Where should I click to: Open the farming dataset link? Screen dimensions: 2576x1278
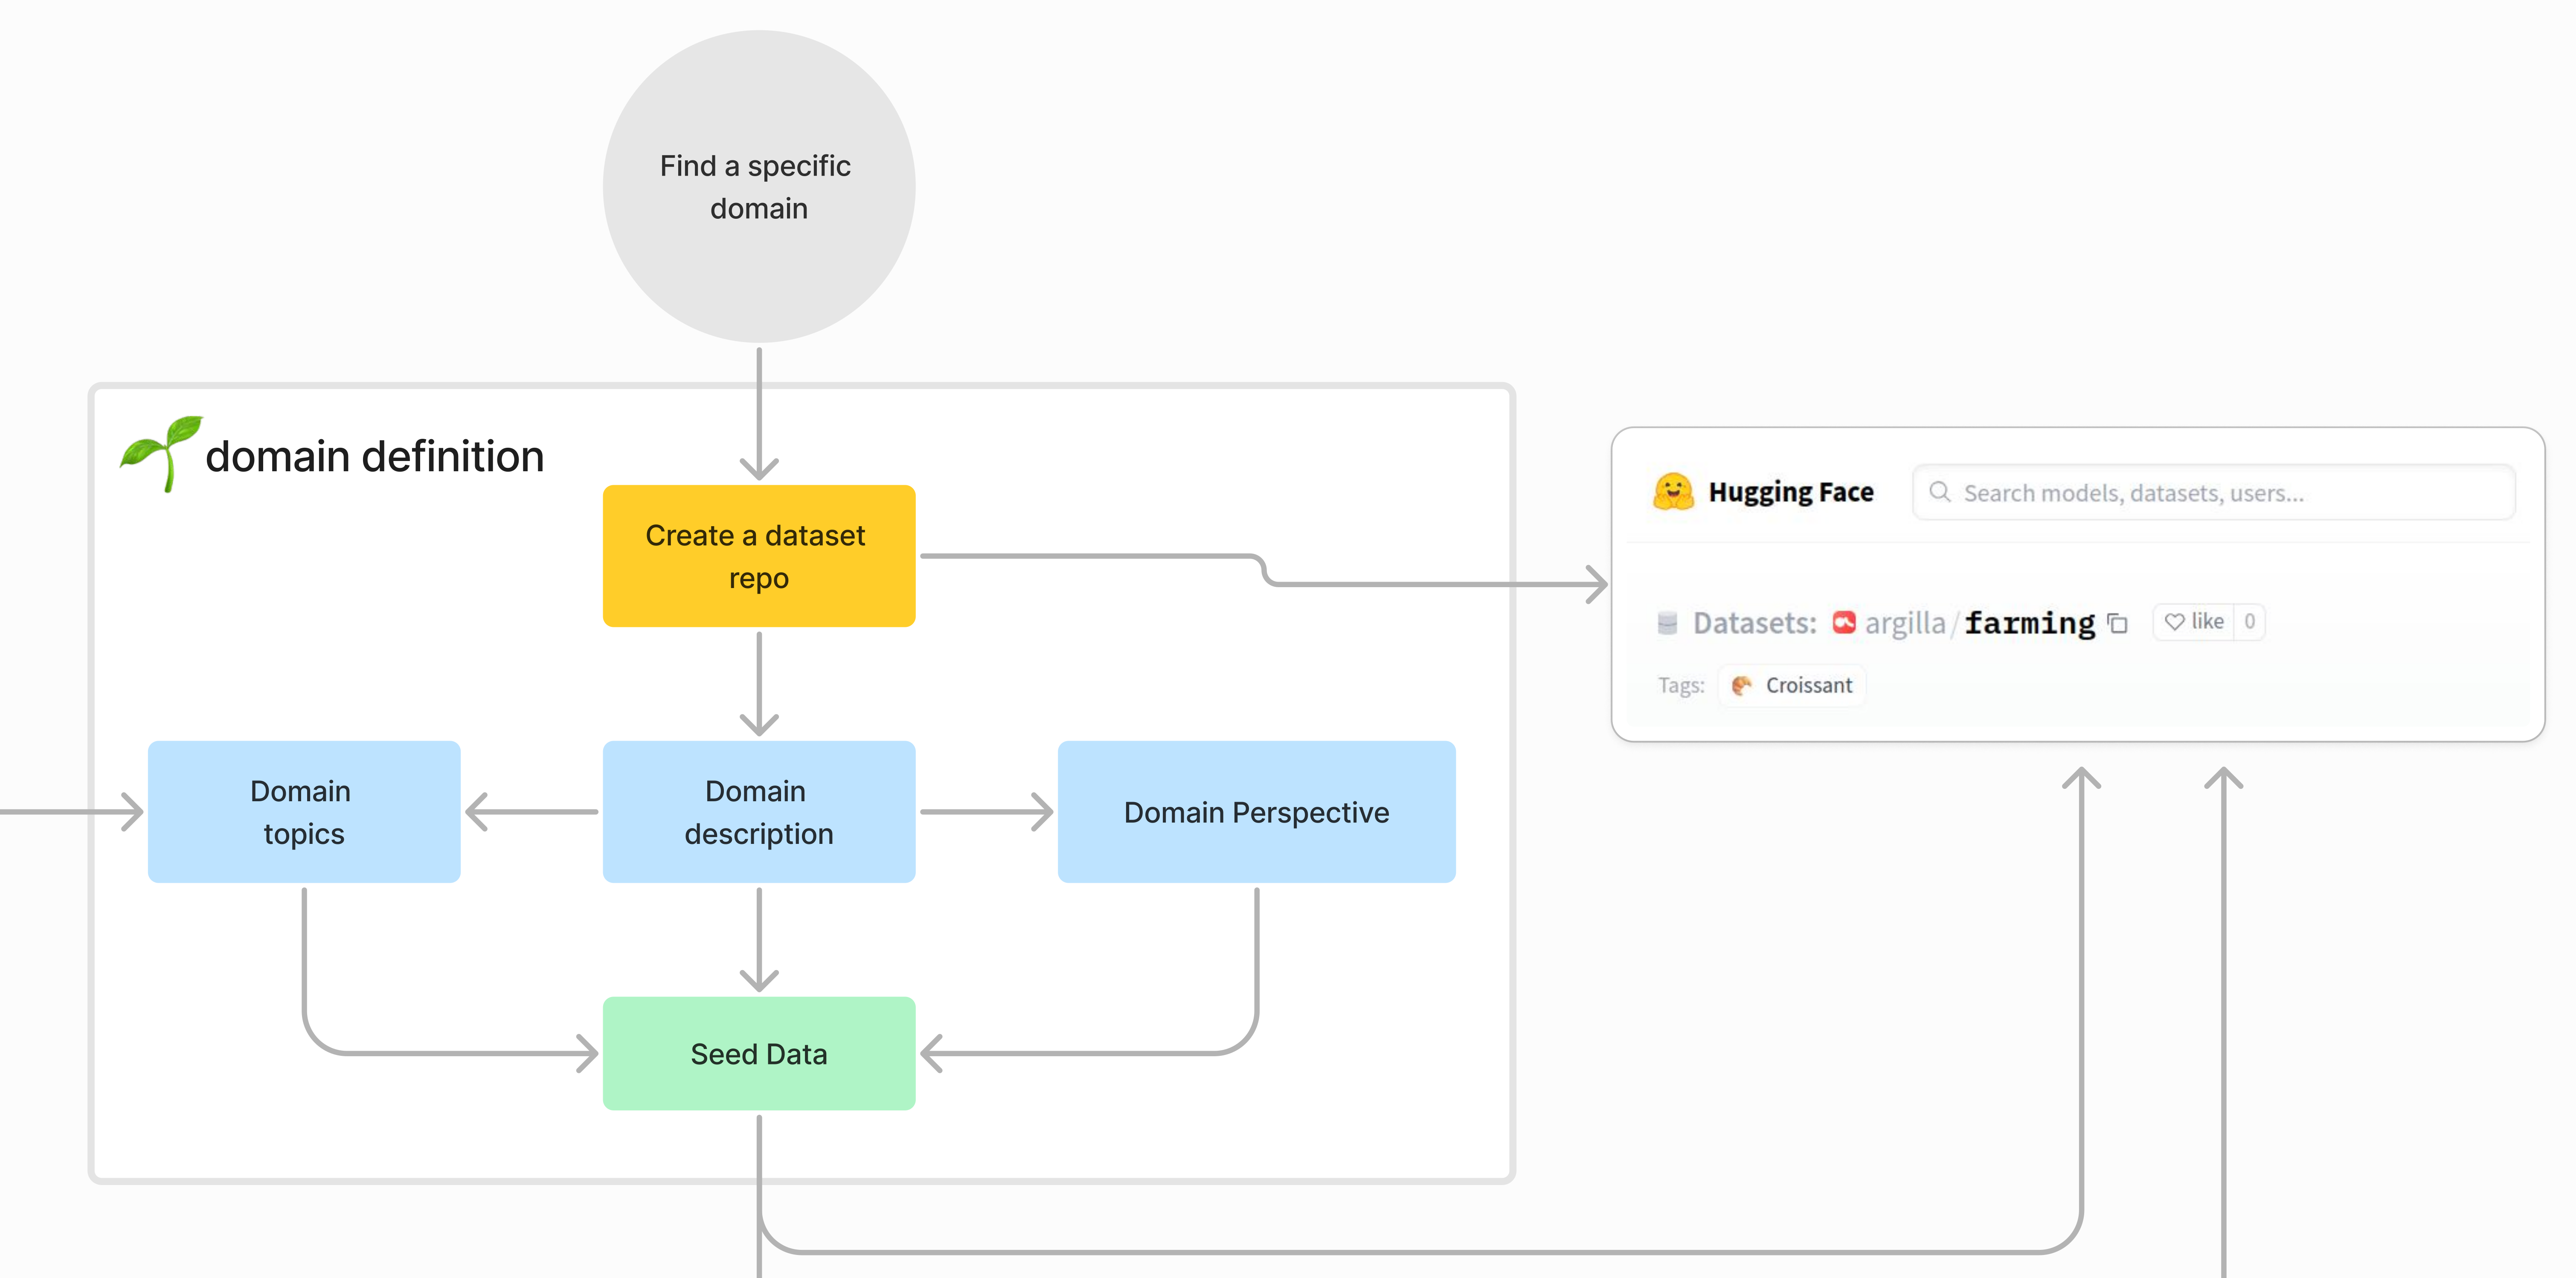click(x=2029, y=623)
